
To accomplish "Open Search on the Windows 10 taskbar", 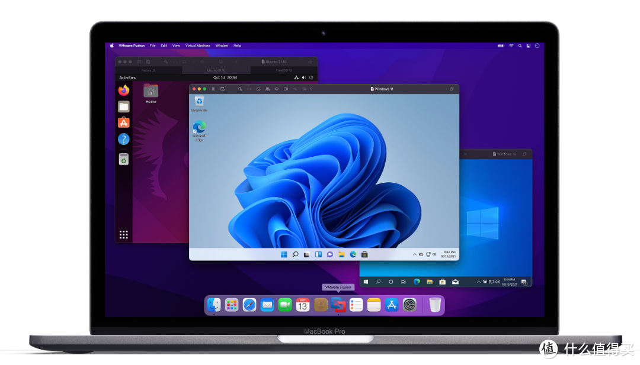I will tap(378, 282).
